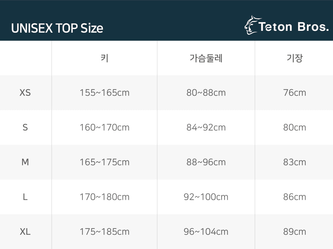
Task: Select the UNISEX TOP Size title
Action: 57,28
